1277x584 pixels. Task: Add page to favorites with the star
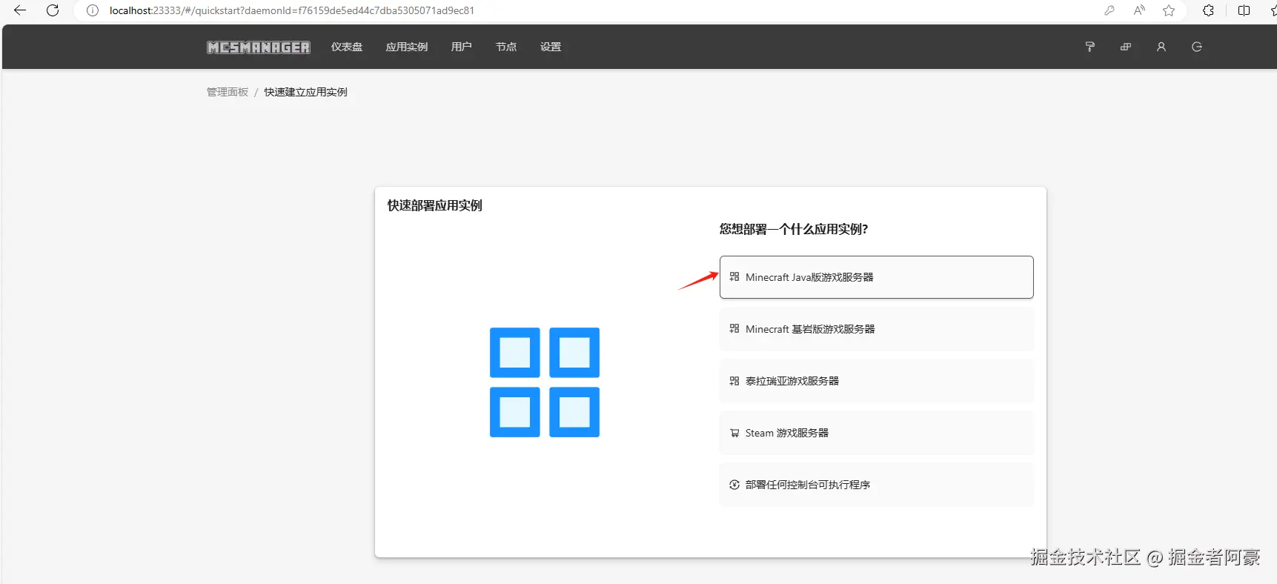pyautogui.click(x=1169, y=10)
